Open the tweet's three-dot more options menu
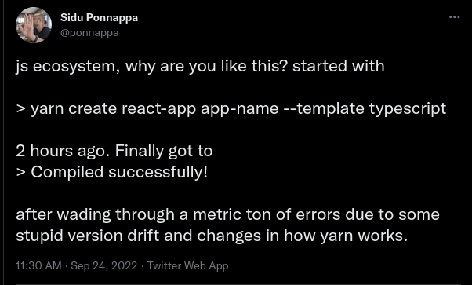472x285 pixels. click(454, 17)
